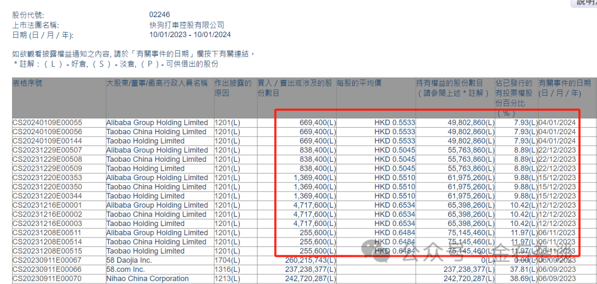Select the 表格序號 column header

pyautogui.click(x=28, y=83)
